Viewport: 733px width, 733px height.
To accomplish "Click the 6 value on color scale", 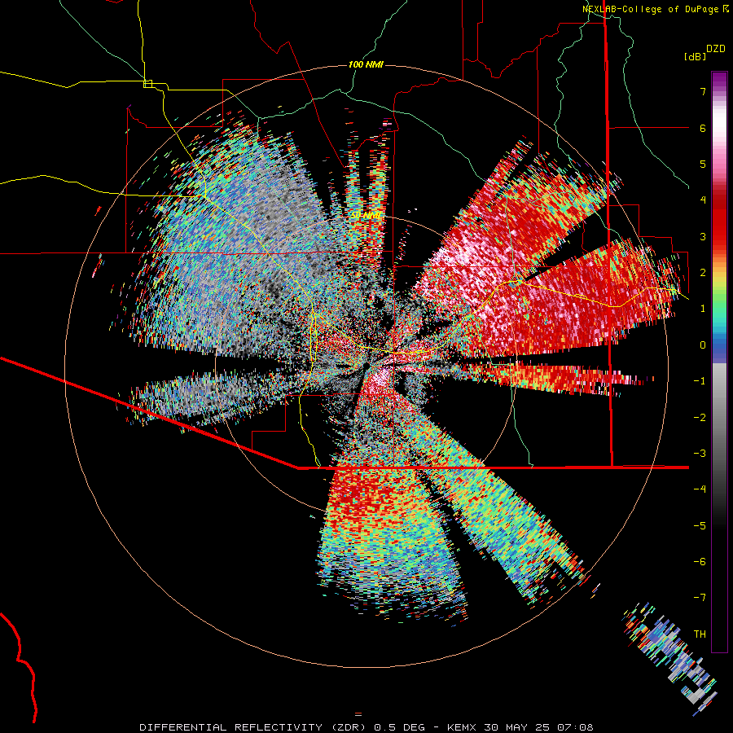I will 703,128.
